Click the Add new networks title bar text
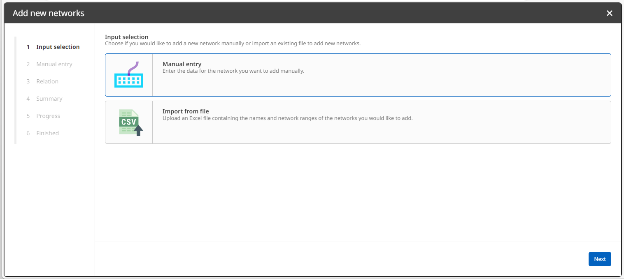Image resolution: width=624 pixels, height=279 pixels. [x=49, y=13]
